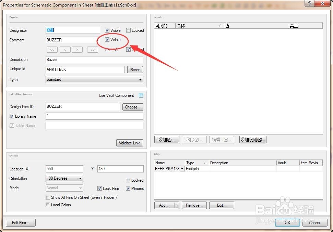
Task: Toggle the Comment Visible checkbox
Action: click(107, 40)
